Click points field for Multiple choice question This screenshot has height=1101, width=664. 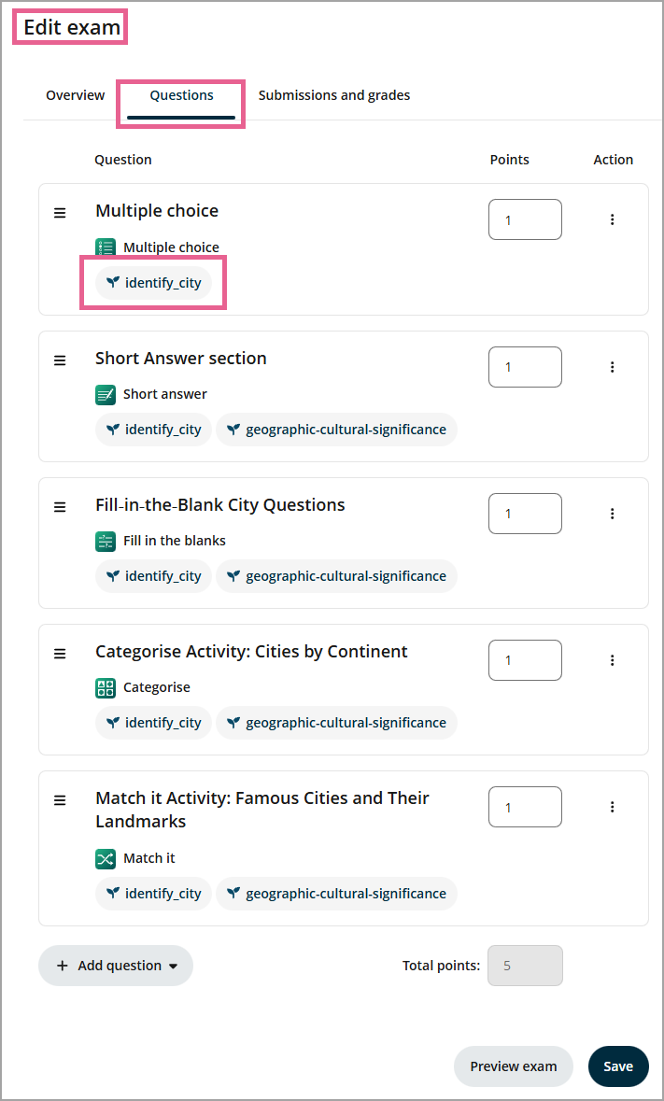(525, 220)
